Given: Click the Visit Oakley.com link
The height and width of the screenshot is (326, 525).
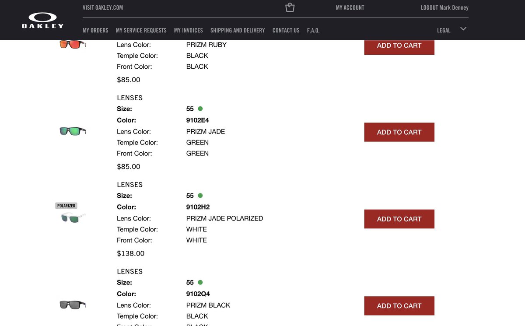Looking at the screenshot, I should click(103, 7).
